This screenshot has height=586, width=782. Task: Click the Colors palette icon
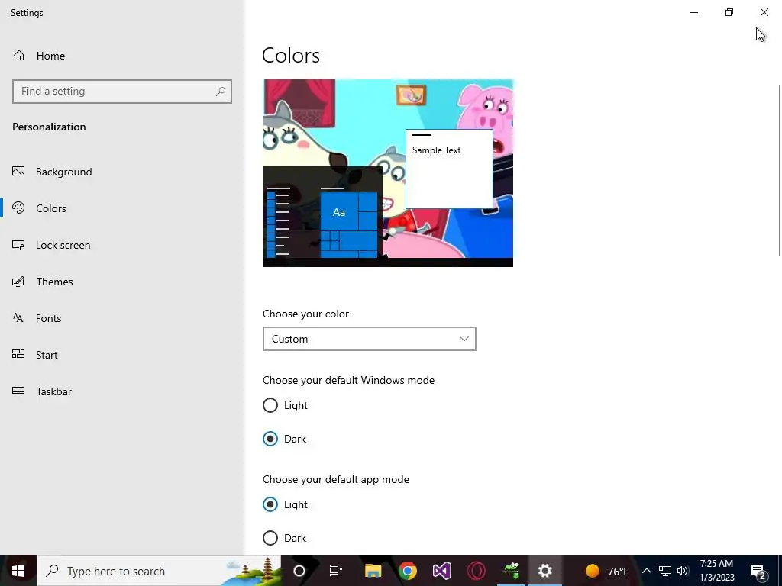pos(18,208)
